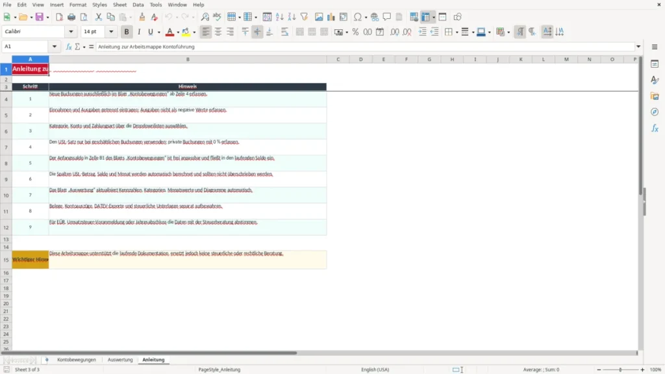Open the Sort Ascending tool
665x374 pixels.
(x=279, y=17)
